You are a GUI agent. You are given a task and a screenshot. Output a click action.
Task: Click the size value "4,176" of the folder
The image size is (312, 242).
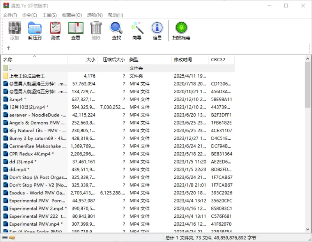[90, 76]
